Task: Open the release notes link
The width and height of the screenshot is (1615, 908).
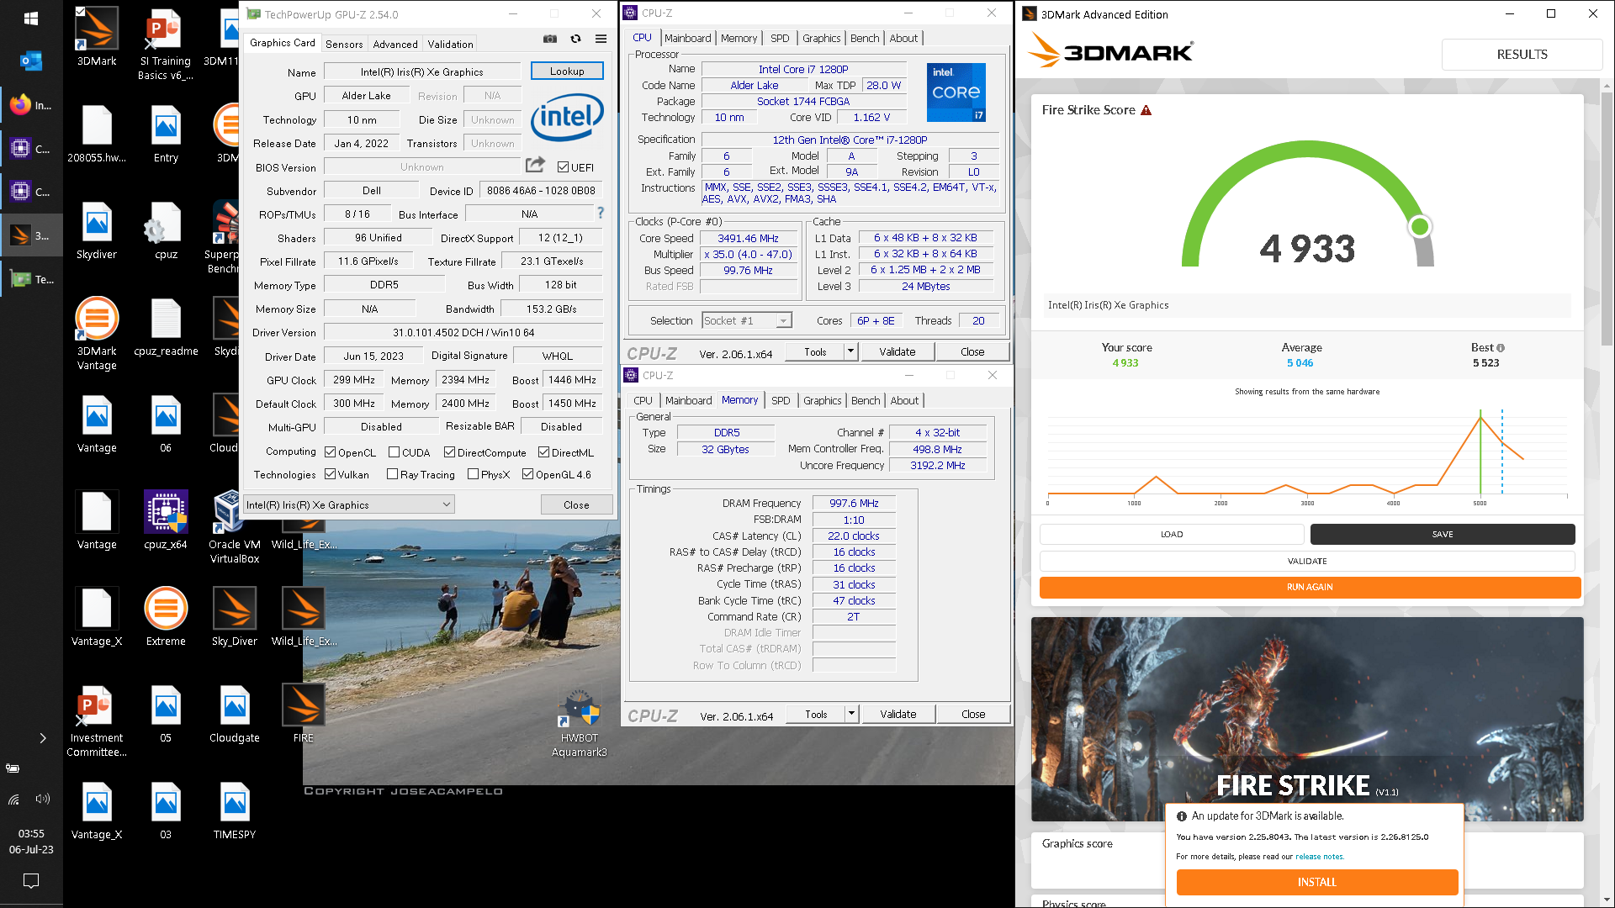Action: click(x=1319, y=857)
